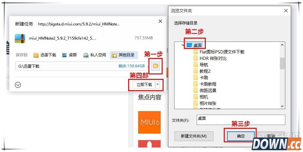
Task: Collapse the 桌面 tree node arrow
Action: (x=183, y=45)
